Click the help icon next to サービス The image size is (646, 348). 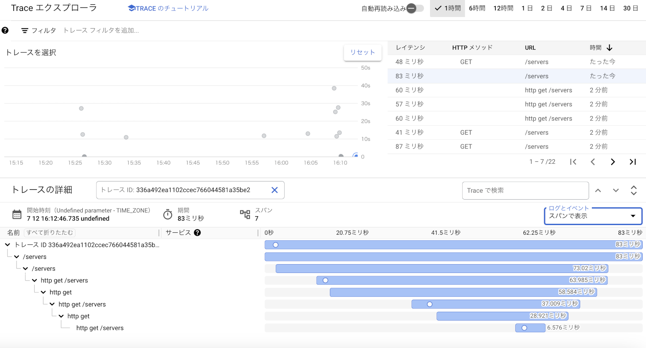[197, 232]
